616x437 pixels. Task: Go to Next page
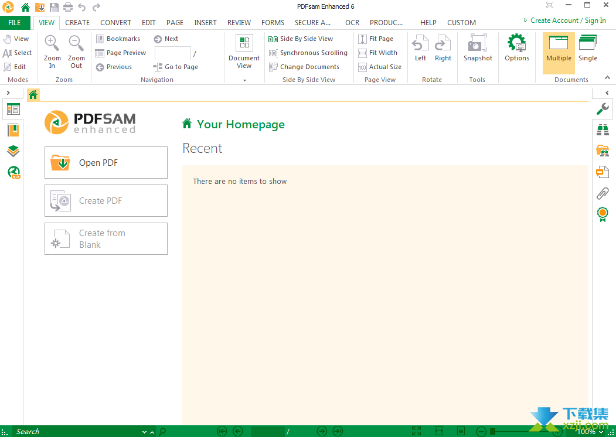tap(166, 39)
